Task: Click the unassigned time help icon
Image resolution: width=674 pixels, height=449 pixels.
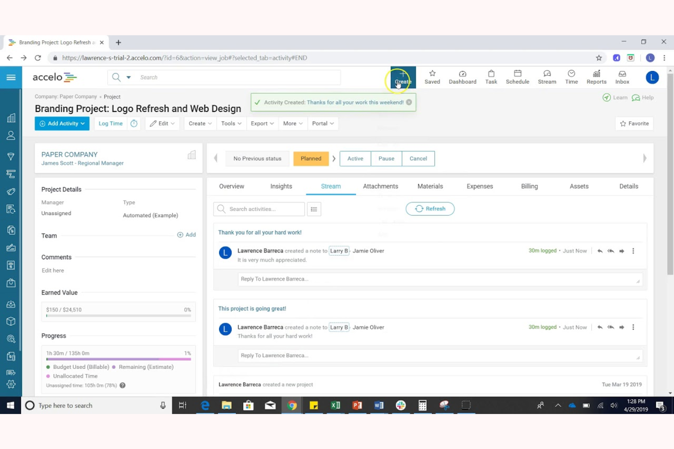Action: (x=123, y=385)
